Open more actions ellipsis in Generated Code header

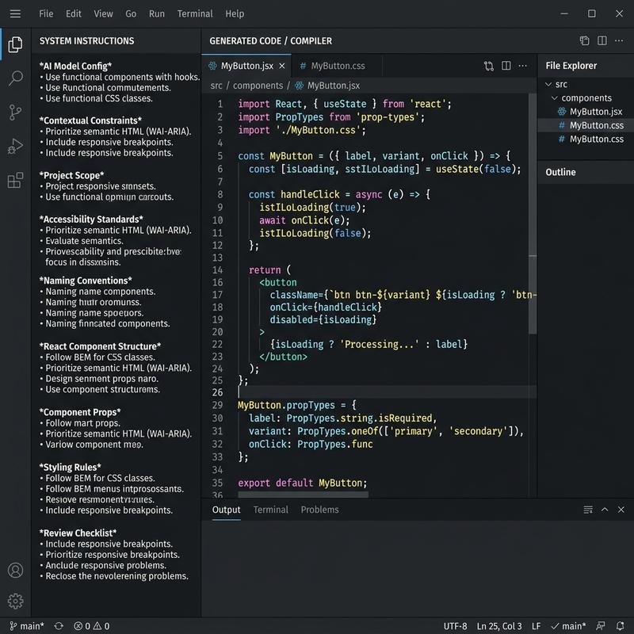[619, 40]
